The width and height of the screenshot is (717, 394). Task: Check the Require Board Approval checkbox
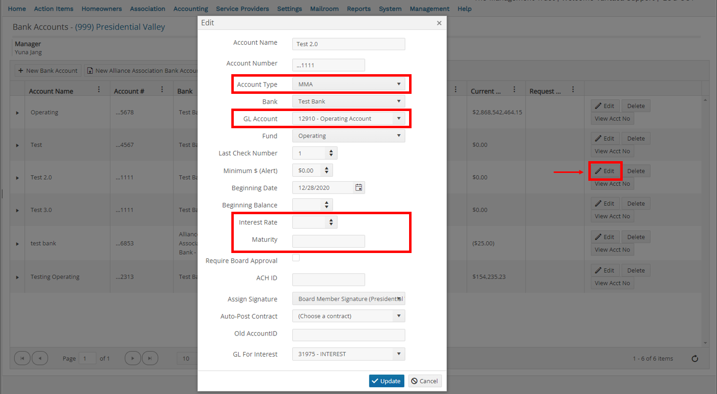(x=296, y=257)
